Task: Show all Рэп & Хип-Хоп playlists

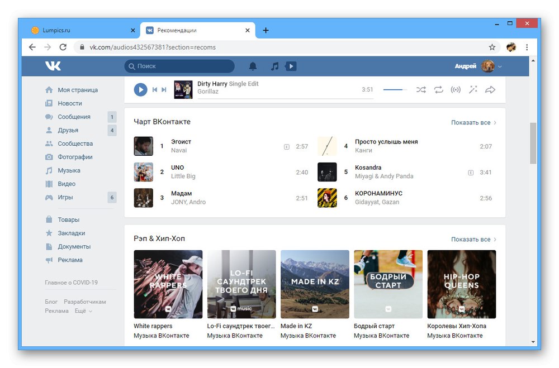Action: coord(473,240)
